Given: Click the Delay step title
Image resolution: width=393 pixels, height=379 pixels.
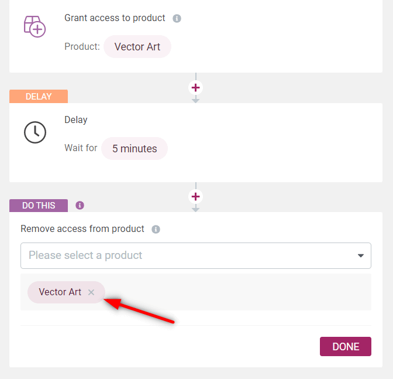Looking at the screenshot, I should (75, 120).
